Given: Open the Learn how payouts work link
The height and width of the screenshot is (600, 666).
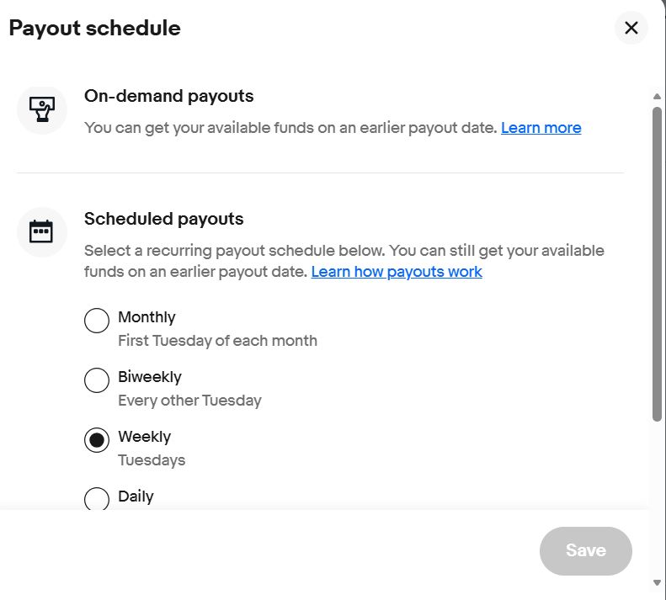Looking at the screenshot, I should (397, 272).
